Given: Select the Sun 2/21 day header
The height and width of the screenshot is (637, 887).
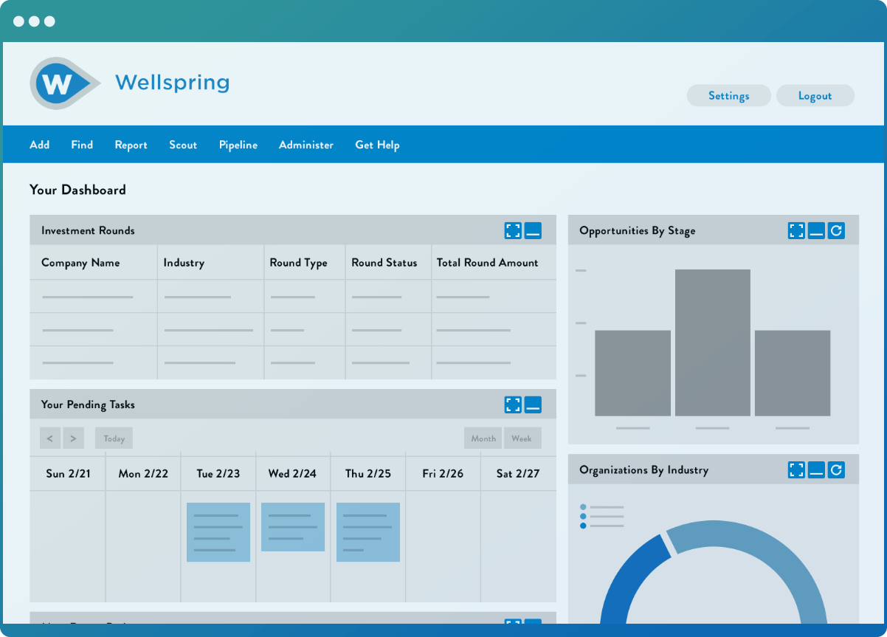Looking at the screenshot, I should pyautogui.click(x=68, y=473).
